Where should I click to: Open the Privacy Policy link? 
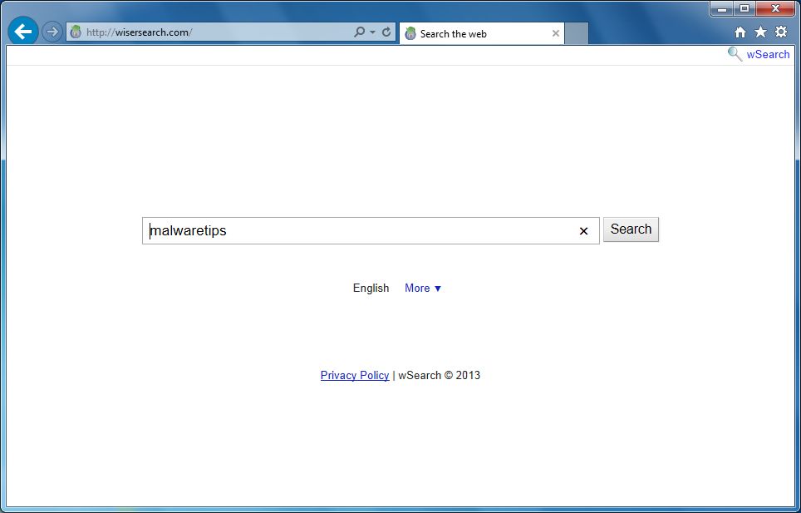355,375
